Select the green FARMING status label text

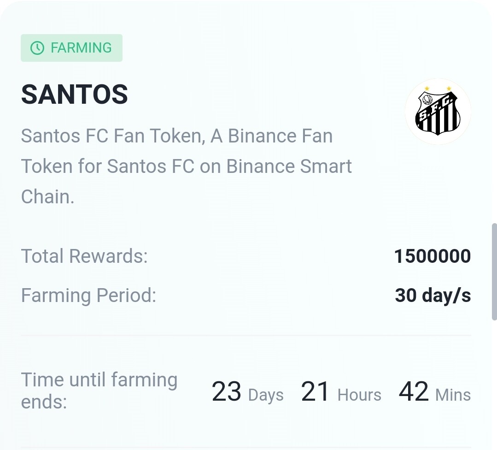pyautogui.click(x=81, y=48)
